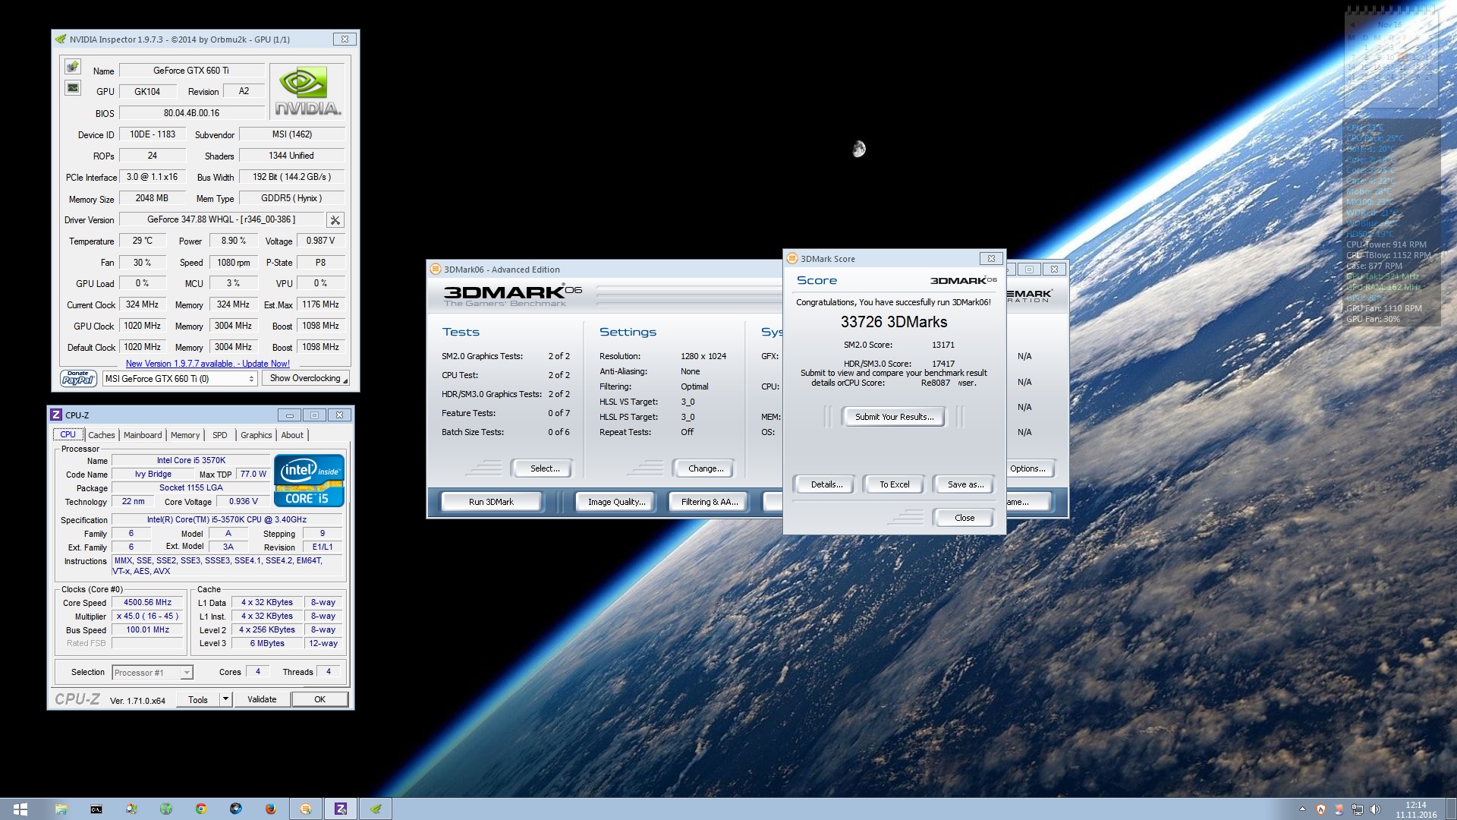This screenshot has width=1457, height=820.
Task: Switch to CPU-Z taskbar icon
Action: [x=341, y=809]
